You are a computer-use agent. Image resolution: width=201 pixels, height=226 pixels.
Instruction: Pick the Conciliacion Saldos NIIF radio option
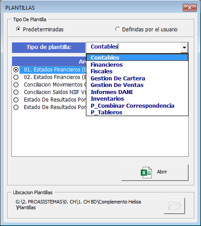tap(16, 92)
